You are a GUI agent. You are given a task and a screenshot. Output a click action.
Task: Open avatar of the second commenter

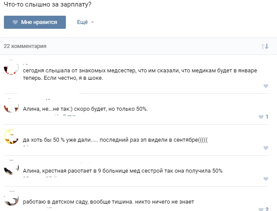click(11, 105)
